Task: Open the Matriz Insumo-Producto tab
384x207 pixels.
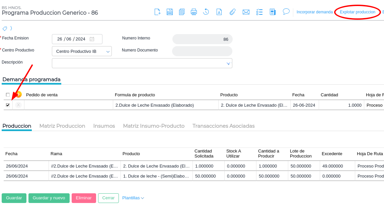Action: (x=154, y=126)
